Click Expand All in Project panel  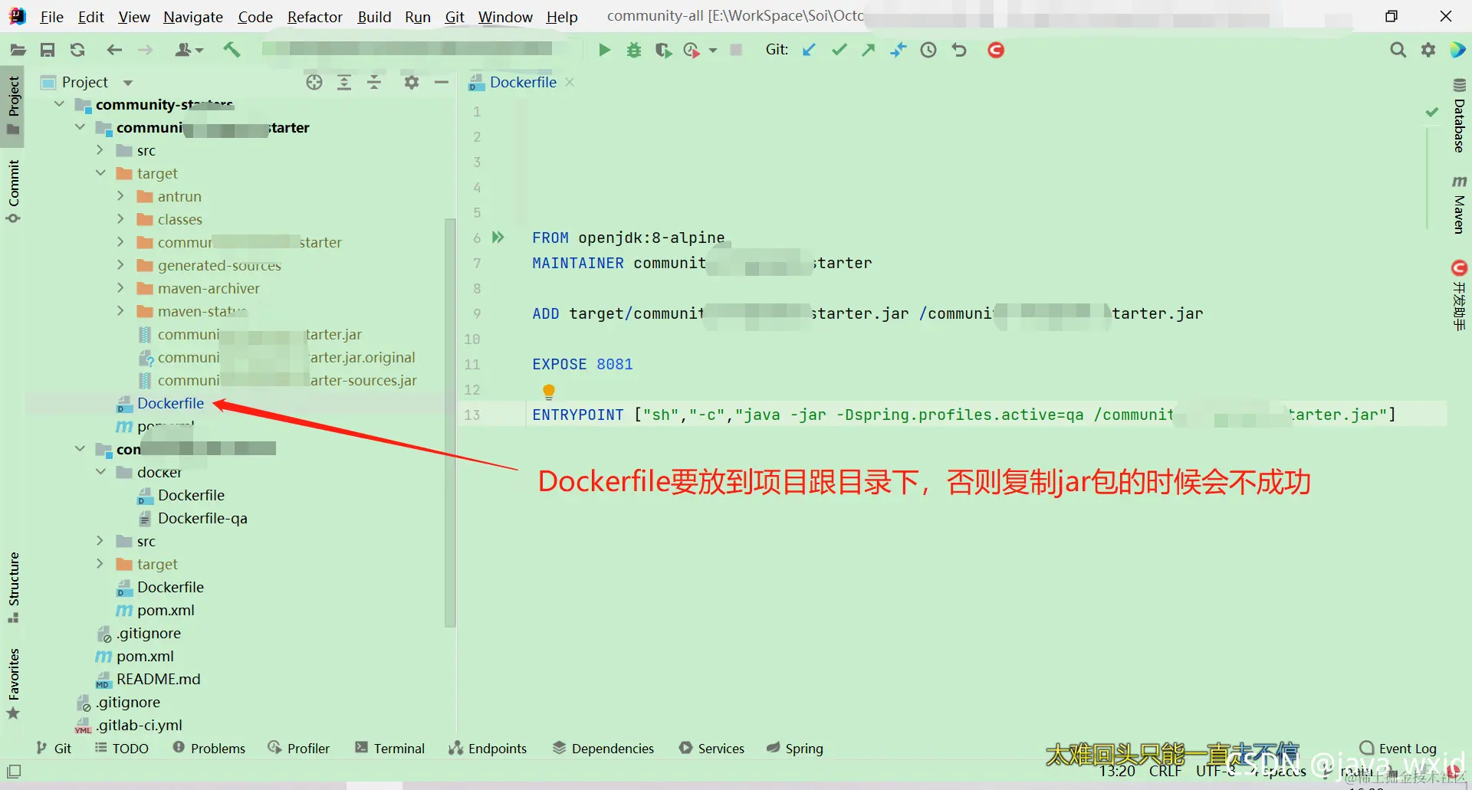tap(344, 83)
